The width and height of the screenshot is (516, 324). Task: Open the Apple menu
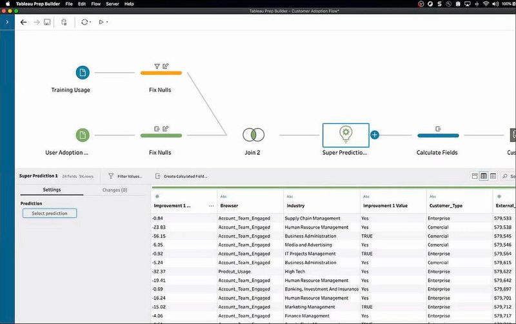pos(8,4)
